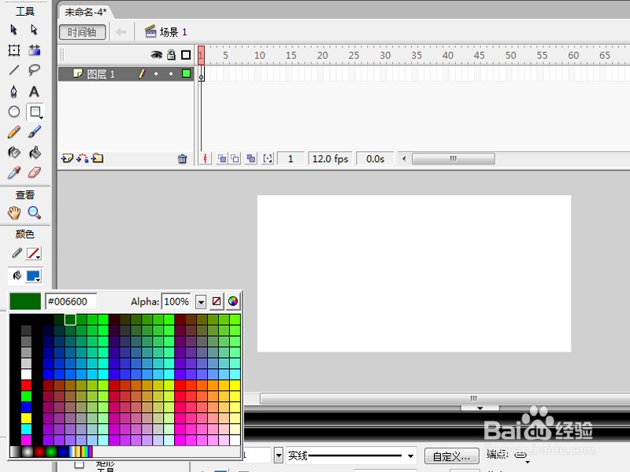Select the Gradient Transform tool
Viewport: 630px width, 472px height.
35,50
